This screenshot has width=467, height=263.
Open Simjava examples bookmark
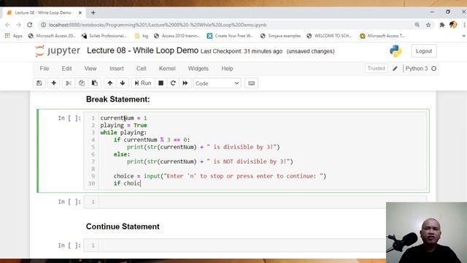tap(280, 36)
